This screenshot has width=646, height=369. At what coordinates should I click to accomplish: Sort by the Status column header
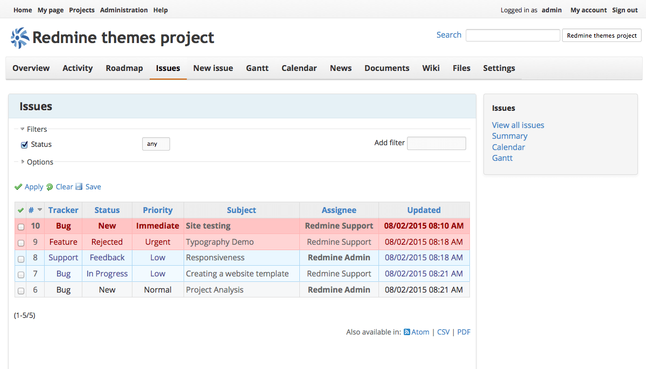107,210
